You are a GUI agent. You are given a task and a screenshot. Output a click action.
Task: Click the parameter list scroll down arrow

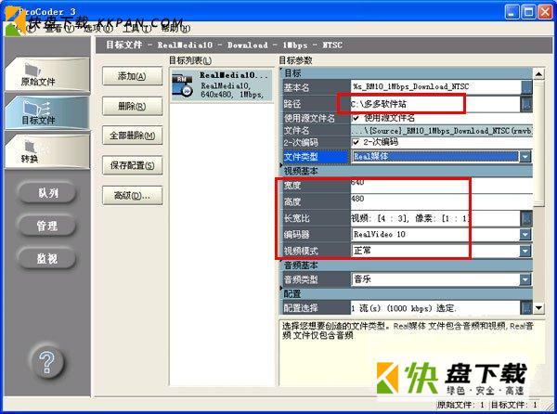tap(538, 308)
